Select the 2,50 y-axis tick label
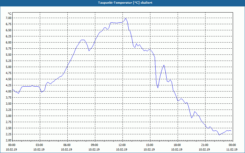The width and height of the screenshot is (245, 153). (x=9, y=128)
